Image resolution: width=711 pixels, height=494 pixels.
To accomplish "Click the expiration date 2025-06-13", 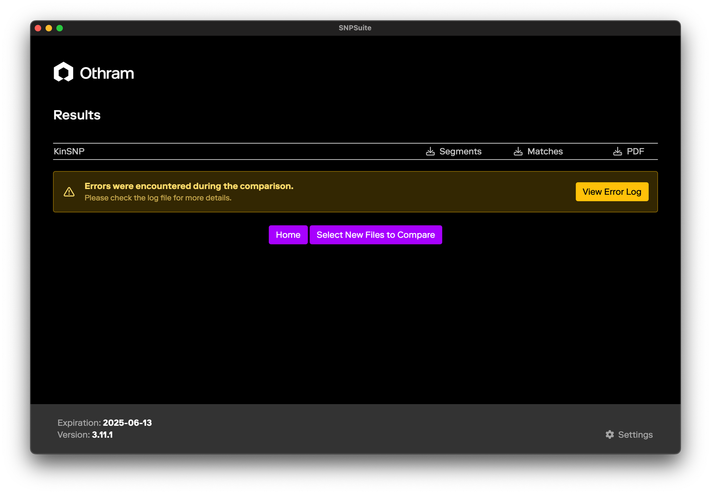I will pos(127,423).
